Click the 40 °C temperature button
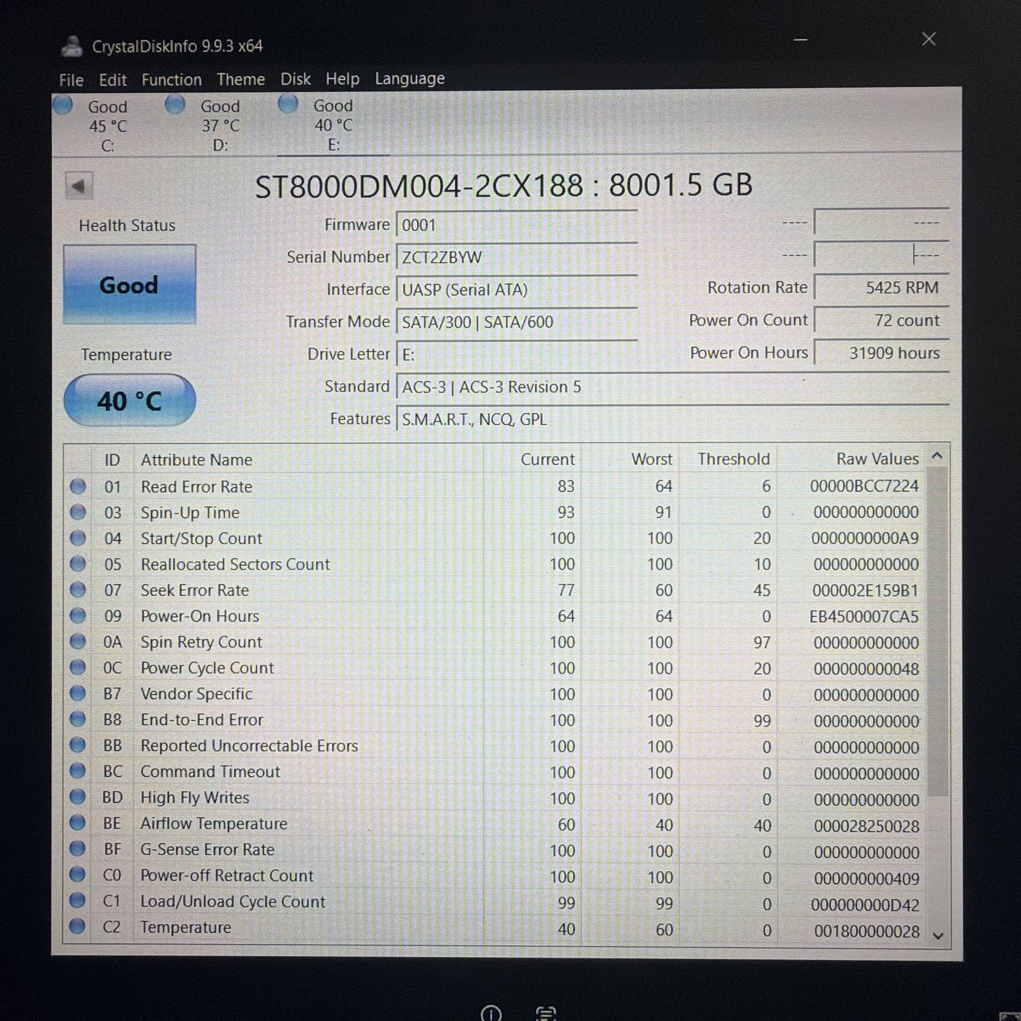The image size is (1021, 1021). [x=130, y=401]
